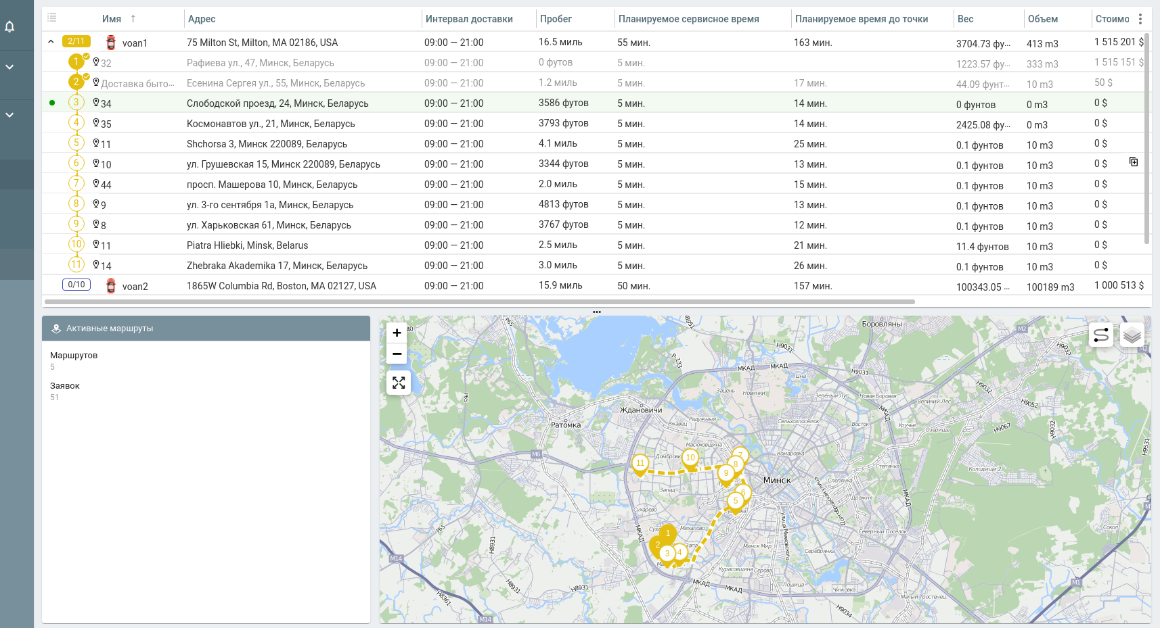Toggle route display mode icon
1160x628 pixels.
click(1101, 335)
